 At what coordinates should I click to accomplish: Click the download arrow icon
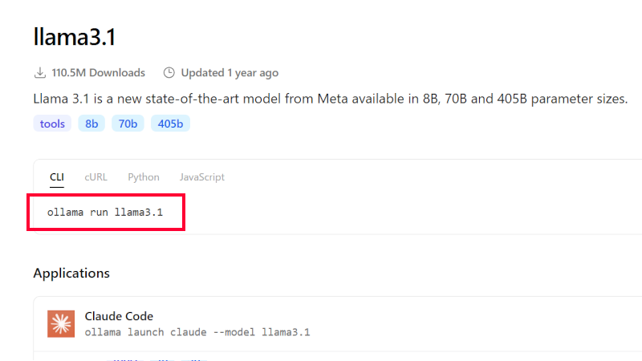click(x=40, y=73)
